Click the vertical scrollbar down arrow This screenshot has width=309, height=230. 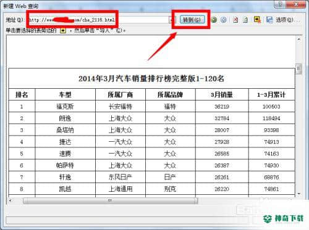[x=298, y=194]
